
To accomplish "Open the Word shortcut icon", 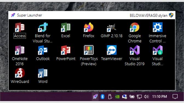I will pos(43,73).
